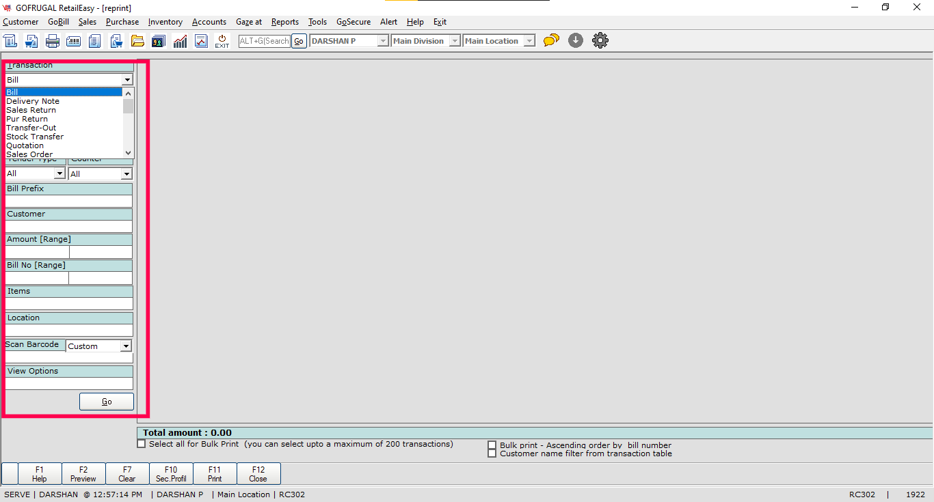Click the printer icon in the toolbar

[53, 41]
